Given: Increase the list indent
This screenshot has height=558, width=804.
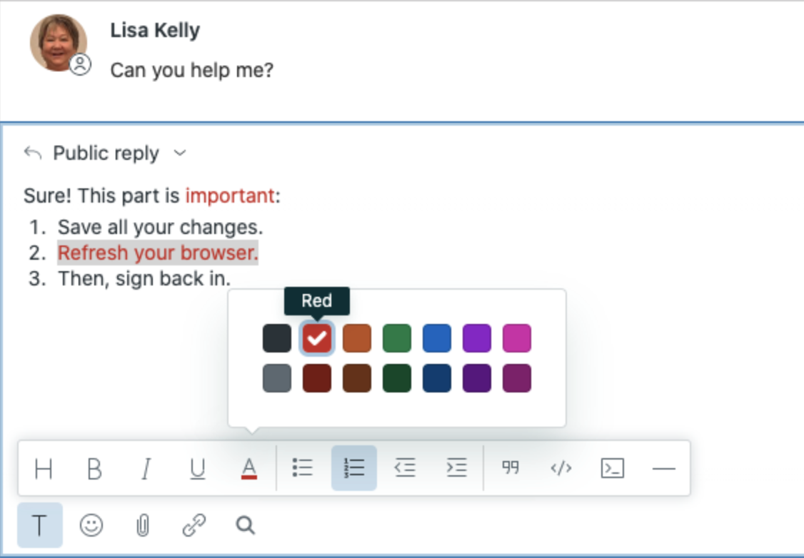Looking at the screenshot, I should tap(456, 468).
